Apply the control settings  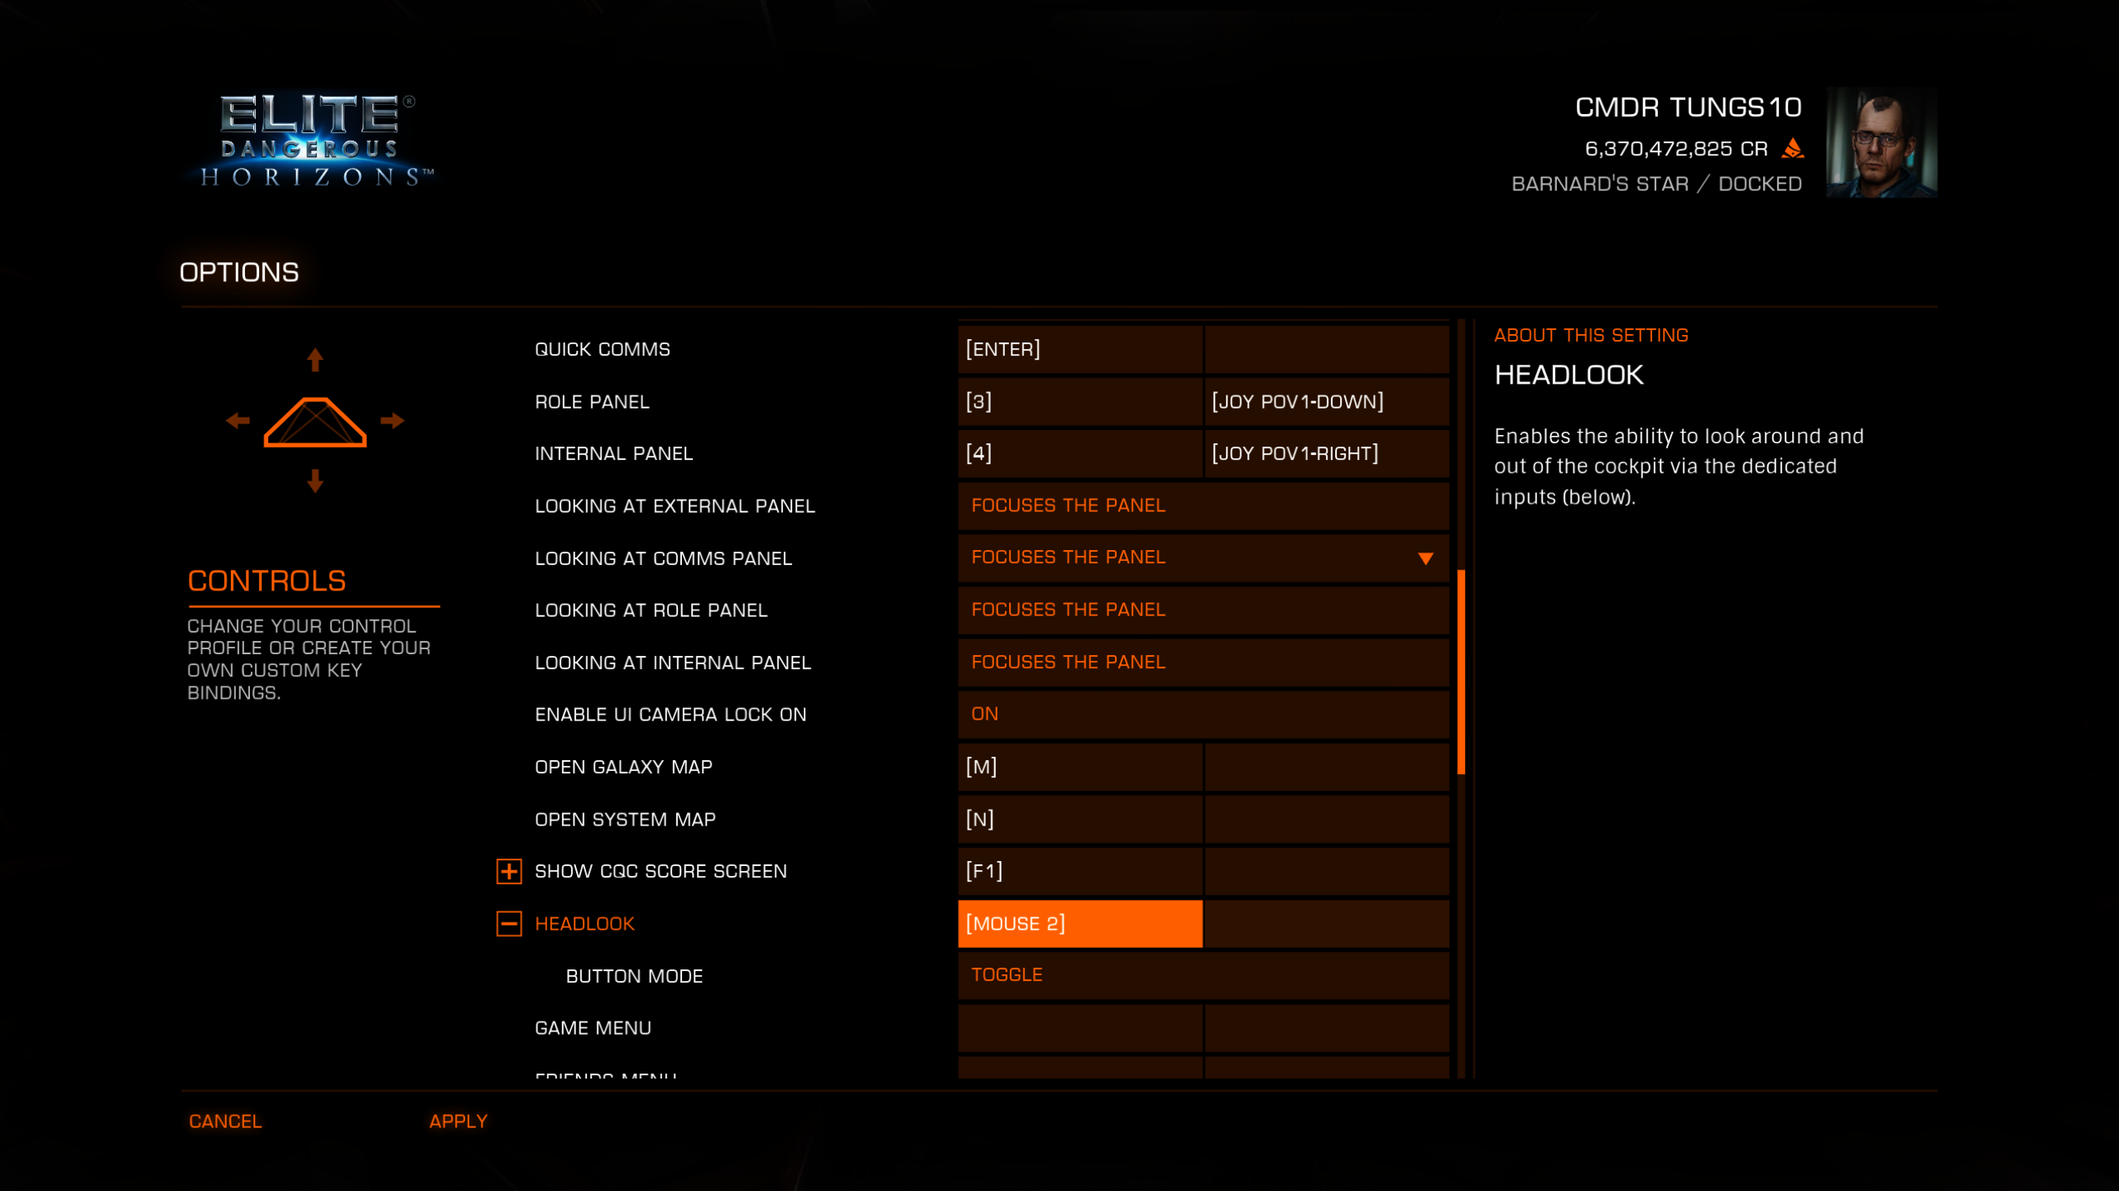[x=459, y=1122]
